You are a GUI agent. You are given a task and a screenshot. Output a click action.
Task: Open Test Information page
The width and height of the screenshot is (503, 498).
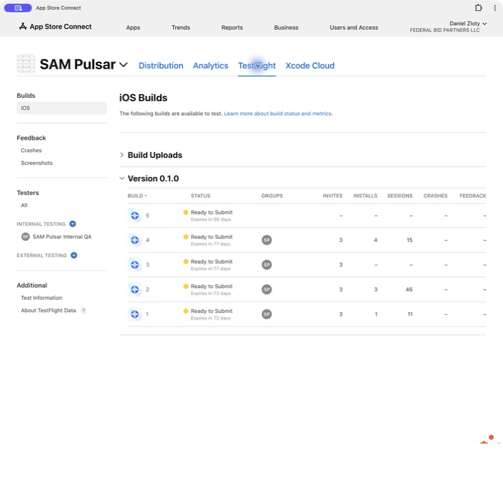(x=41, y=298)
